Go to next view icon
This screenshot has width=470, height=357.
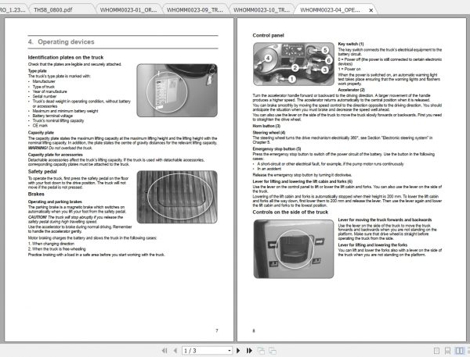272,351
